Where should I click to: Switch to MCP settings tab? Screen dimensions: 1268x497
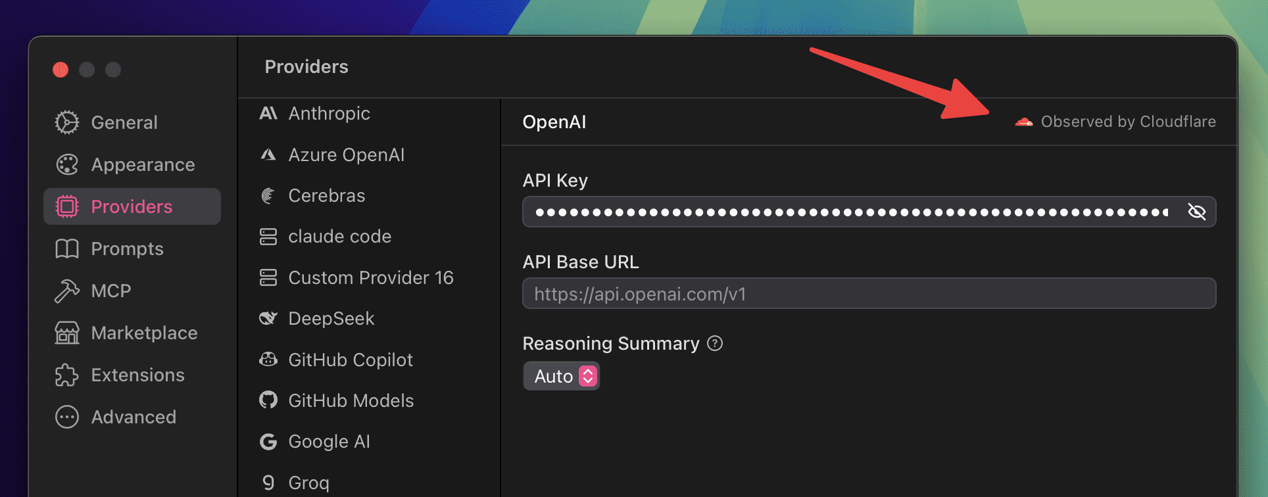click(132, 291)
